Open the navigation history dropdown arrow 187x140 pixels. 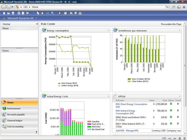click(x=12, y=7)
